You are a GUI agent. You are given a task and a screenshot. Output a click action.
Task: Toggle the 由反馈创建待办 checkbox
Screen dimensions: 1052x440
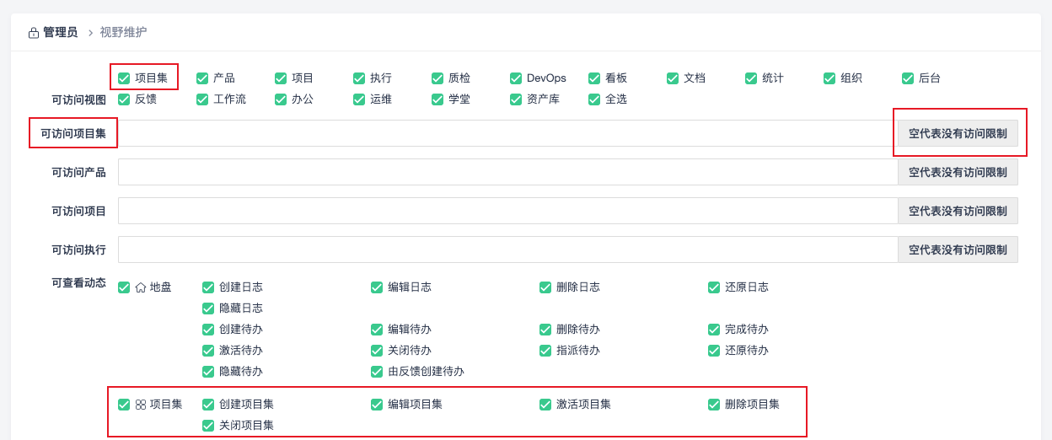pyautogui.click(x=377, y=372)
